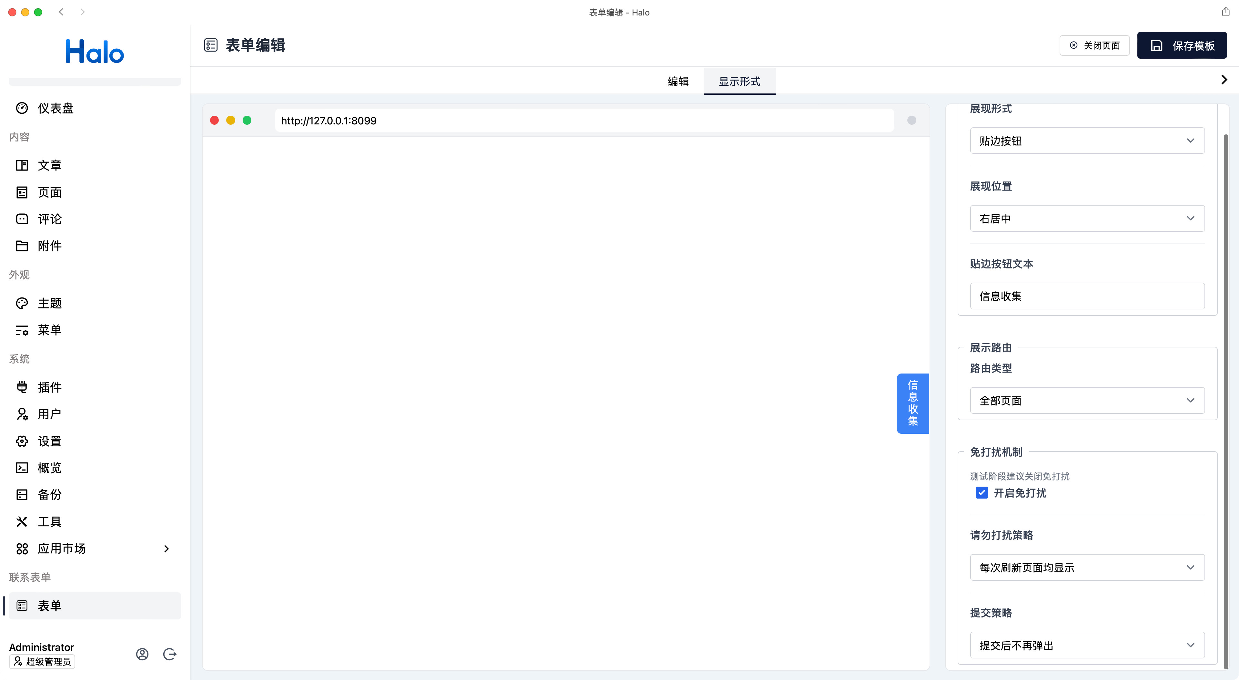Click the 保存模板 button
The height and width of the screenshot is (680, 1239).
coord(1182,45)
